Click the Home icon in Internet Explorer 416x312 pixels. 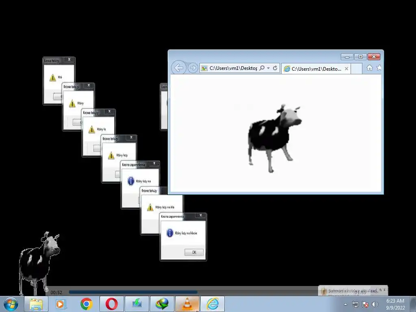pyautogui.click(x=370, y=68)
